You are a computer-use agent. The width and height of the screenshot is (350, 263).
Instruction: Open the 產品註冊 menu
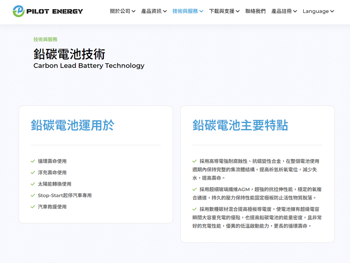coord(284,11)
